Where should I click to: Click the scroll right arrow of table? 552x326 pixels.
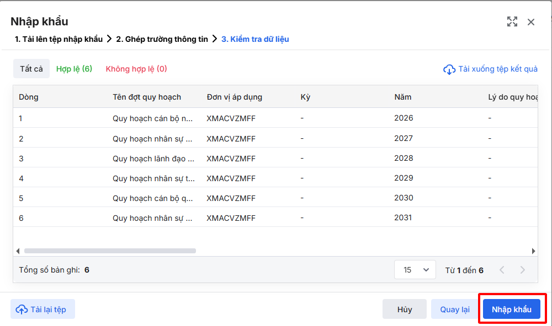coord(533,251)
